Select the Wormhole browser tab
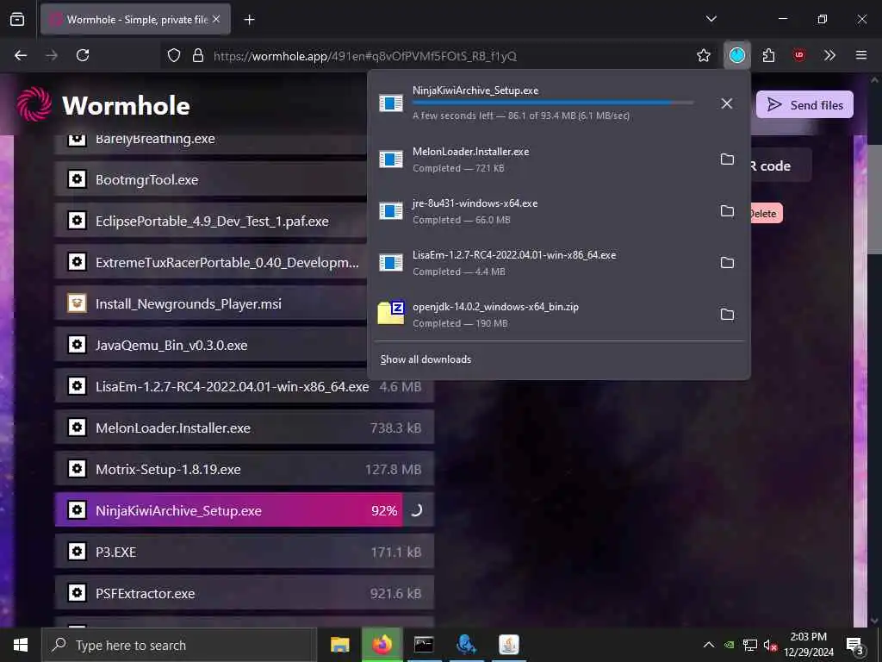 coord(135,20)
